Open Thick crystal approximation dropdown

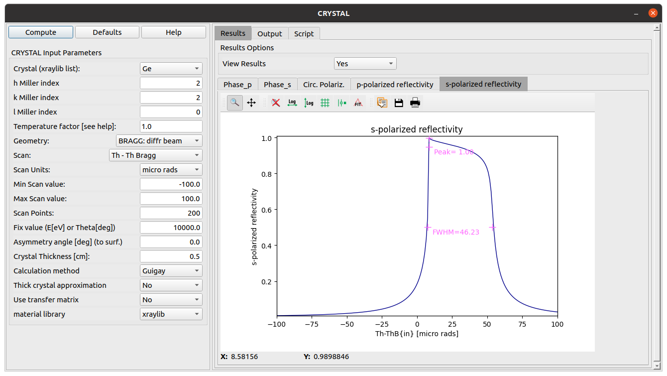point(171,285)
